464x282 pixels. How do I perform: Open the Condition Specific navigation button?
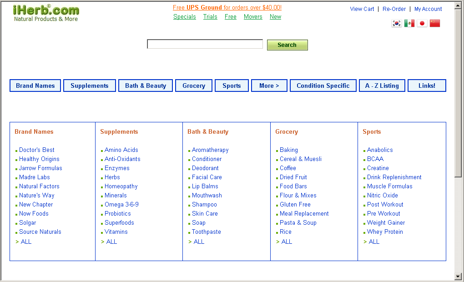323,86
